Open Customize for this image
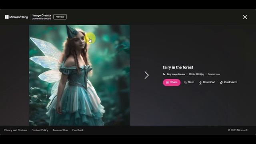 (228, 82)
